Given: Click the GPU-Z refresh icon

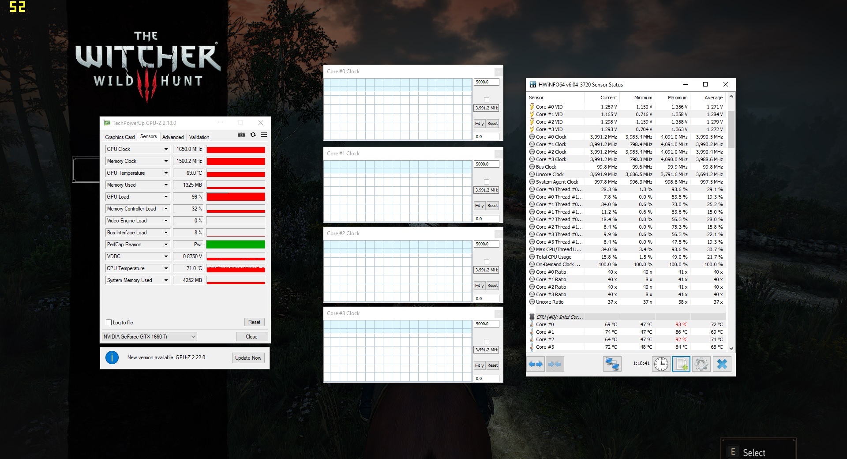Looking at the screenshot, I should tap(253, 135).
